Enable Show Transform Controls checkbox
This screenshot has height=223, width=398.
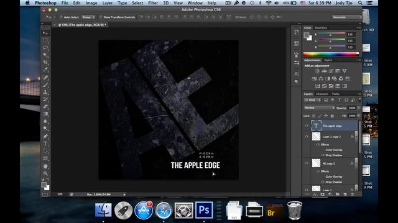coord(101,17)
